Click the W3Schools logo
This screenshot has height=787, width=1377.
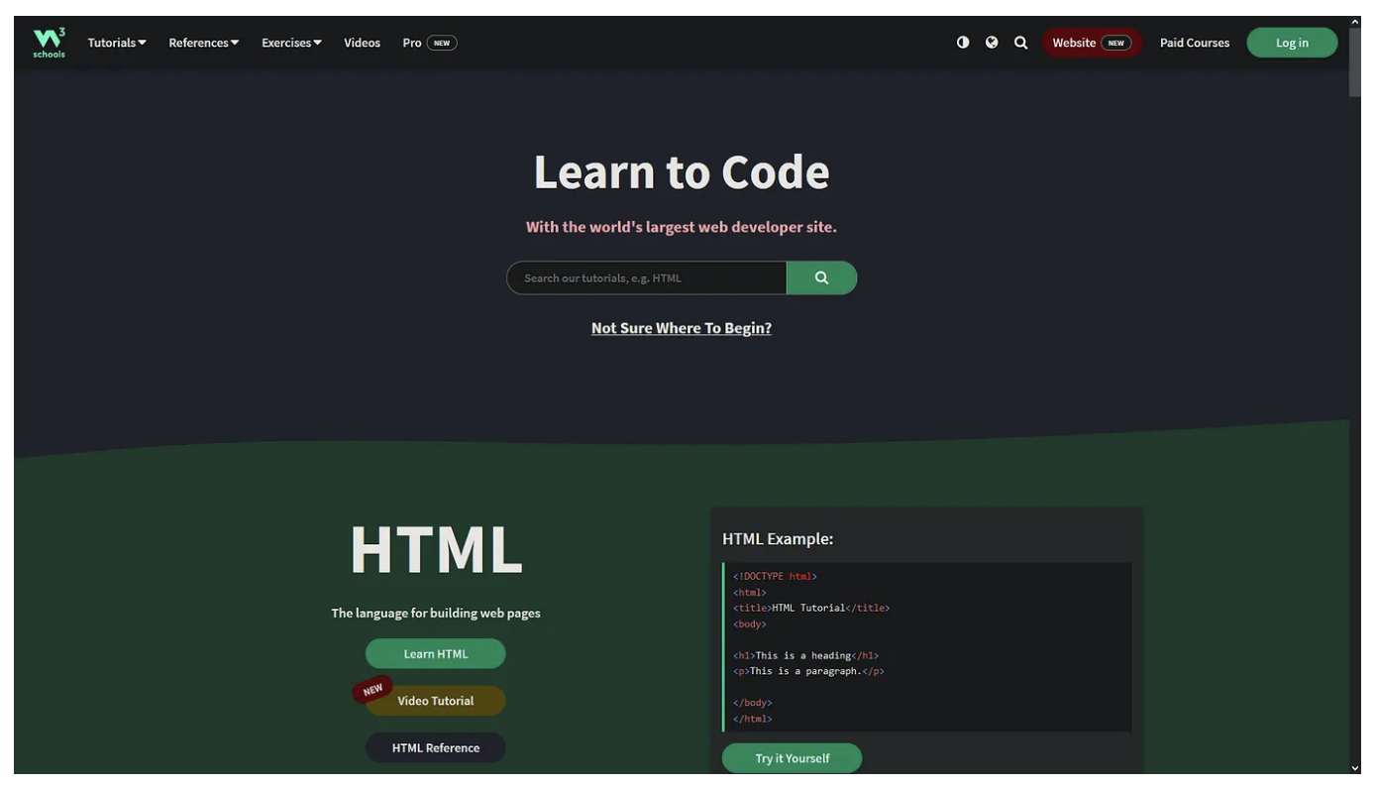tap(49, 43)
